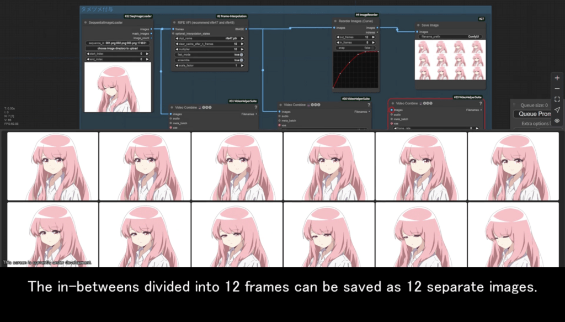This screenshot has width=565, height=322.
Task: Click a control point on the red curve
Action: (x=349, y=63)
